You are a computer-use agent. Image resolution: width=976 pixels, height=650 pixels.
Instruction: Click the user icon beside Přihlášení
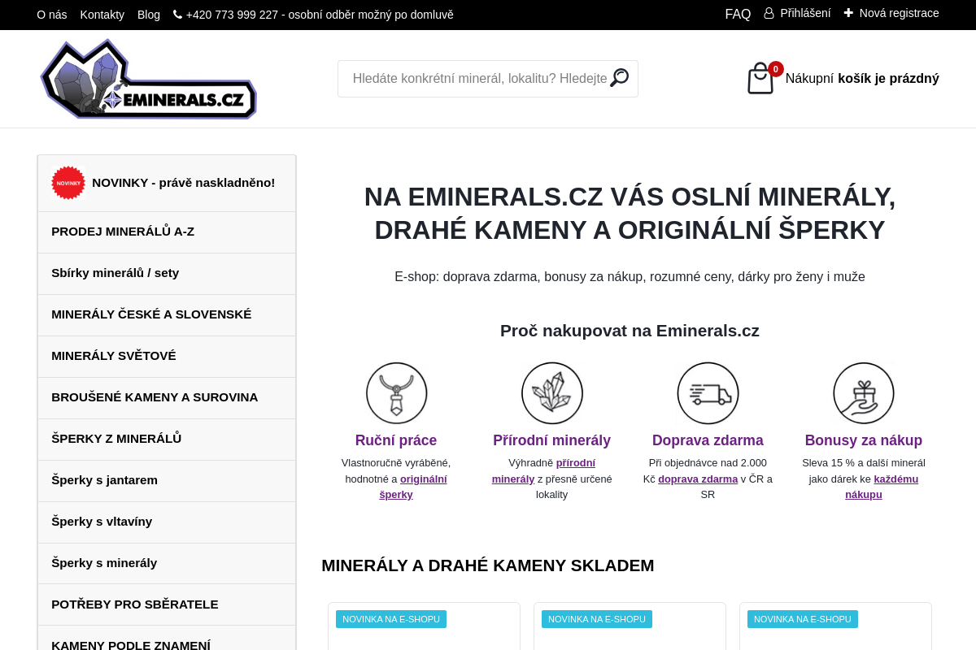pyautogui.click(x=769, y=13)
